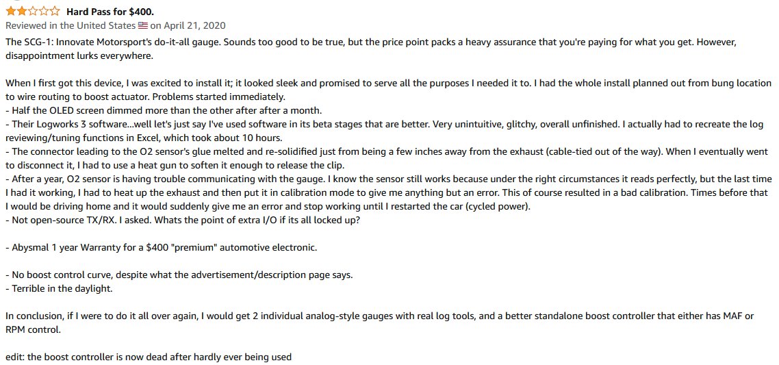
Task: Click the 'RPM control.' ending text
Action: point(34,329)
